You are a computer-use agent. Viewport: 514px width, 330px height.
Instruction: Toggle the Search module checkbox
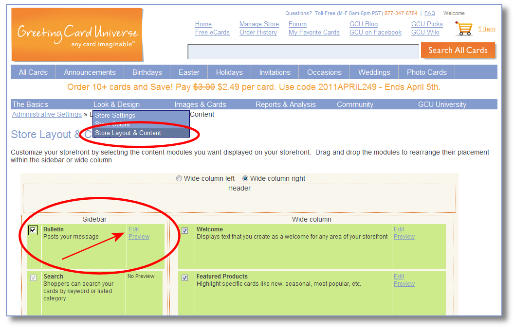(x=34, y=278)
